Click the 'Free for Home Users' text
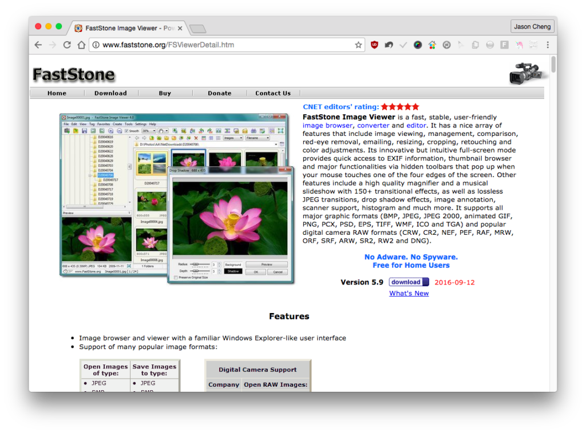Screen dimensions: 586x433 tap(411, 266)
